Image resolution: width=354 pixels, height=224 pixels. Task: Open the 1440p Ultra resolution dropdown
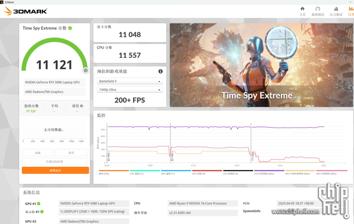[130, 89]
